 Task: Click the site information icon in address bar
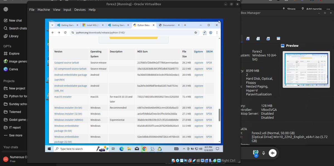[73, 33]
